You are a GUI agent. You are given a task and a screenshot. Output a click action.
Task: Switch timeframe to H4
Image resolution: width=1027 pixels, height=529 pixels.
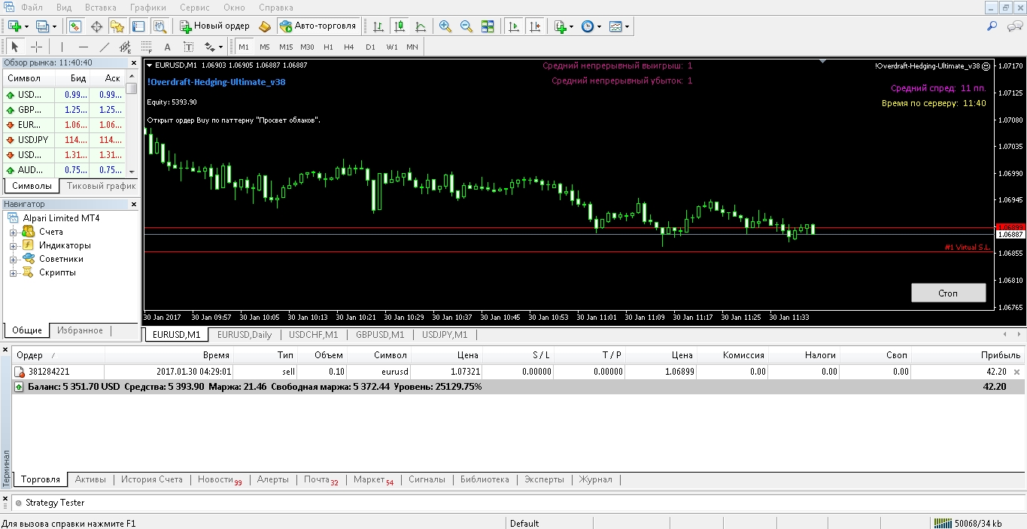tap(349, 47)
